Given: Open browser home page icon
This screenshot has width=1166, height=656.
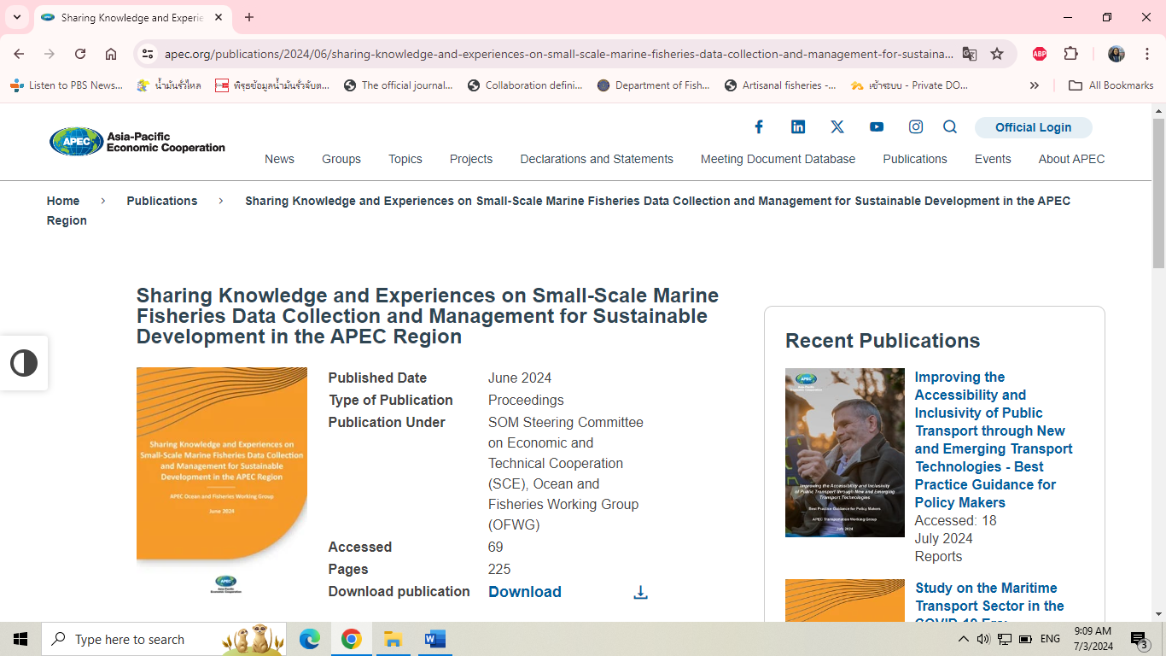Looking at the screenshot, I should (111, 54).
